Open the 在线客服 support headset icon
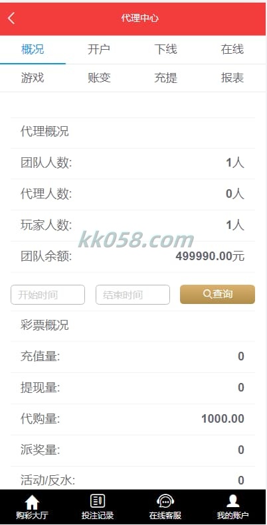 (165, 501)
